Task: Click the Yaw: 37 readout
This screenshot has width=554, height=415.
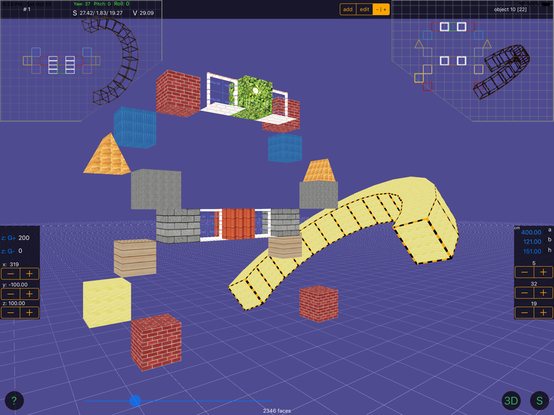Action: (x=82, y=4)
